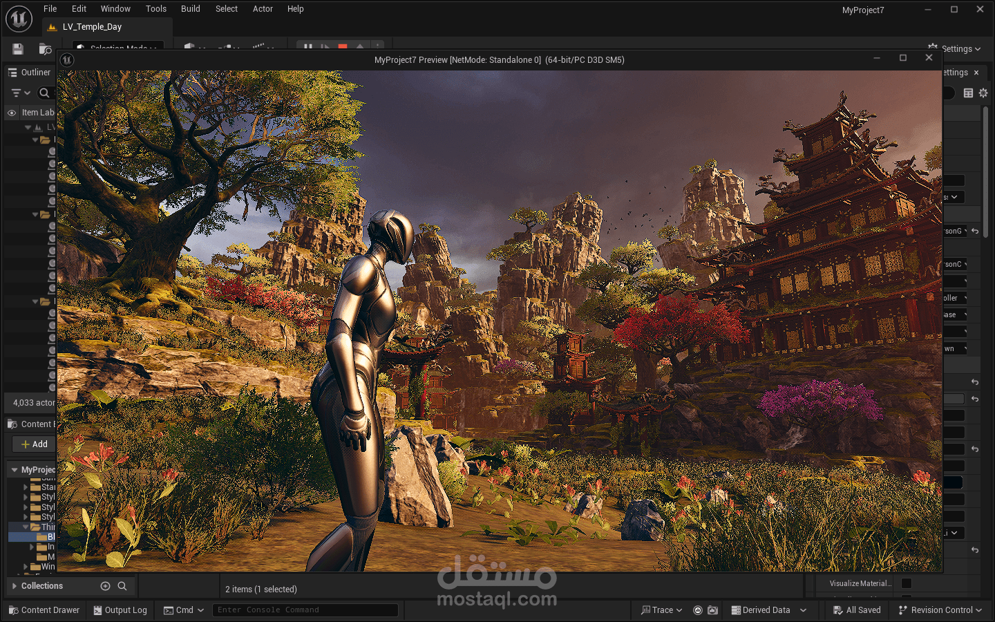
Task: Open the Actor menu
Action: [x=263, y=9]
